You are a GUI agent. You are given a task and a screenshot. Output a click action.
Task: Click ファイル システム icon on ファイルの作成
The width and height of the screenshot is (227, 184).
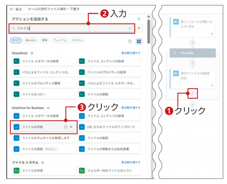pos(17,171)
